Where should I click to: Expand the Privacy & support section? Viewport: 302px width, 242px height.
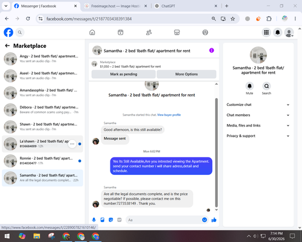(x=258, y=136)
